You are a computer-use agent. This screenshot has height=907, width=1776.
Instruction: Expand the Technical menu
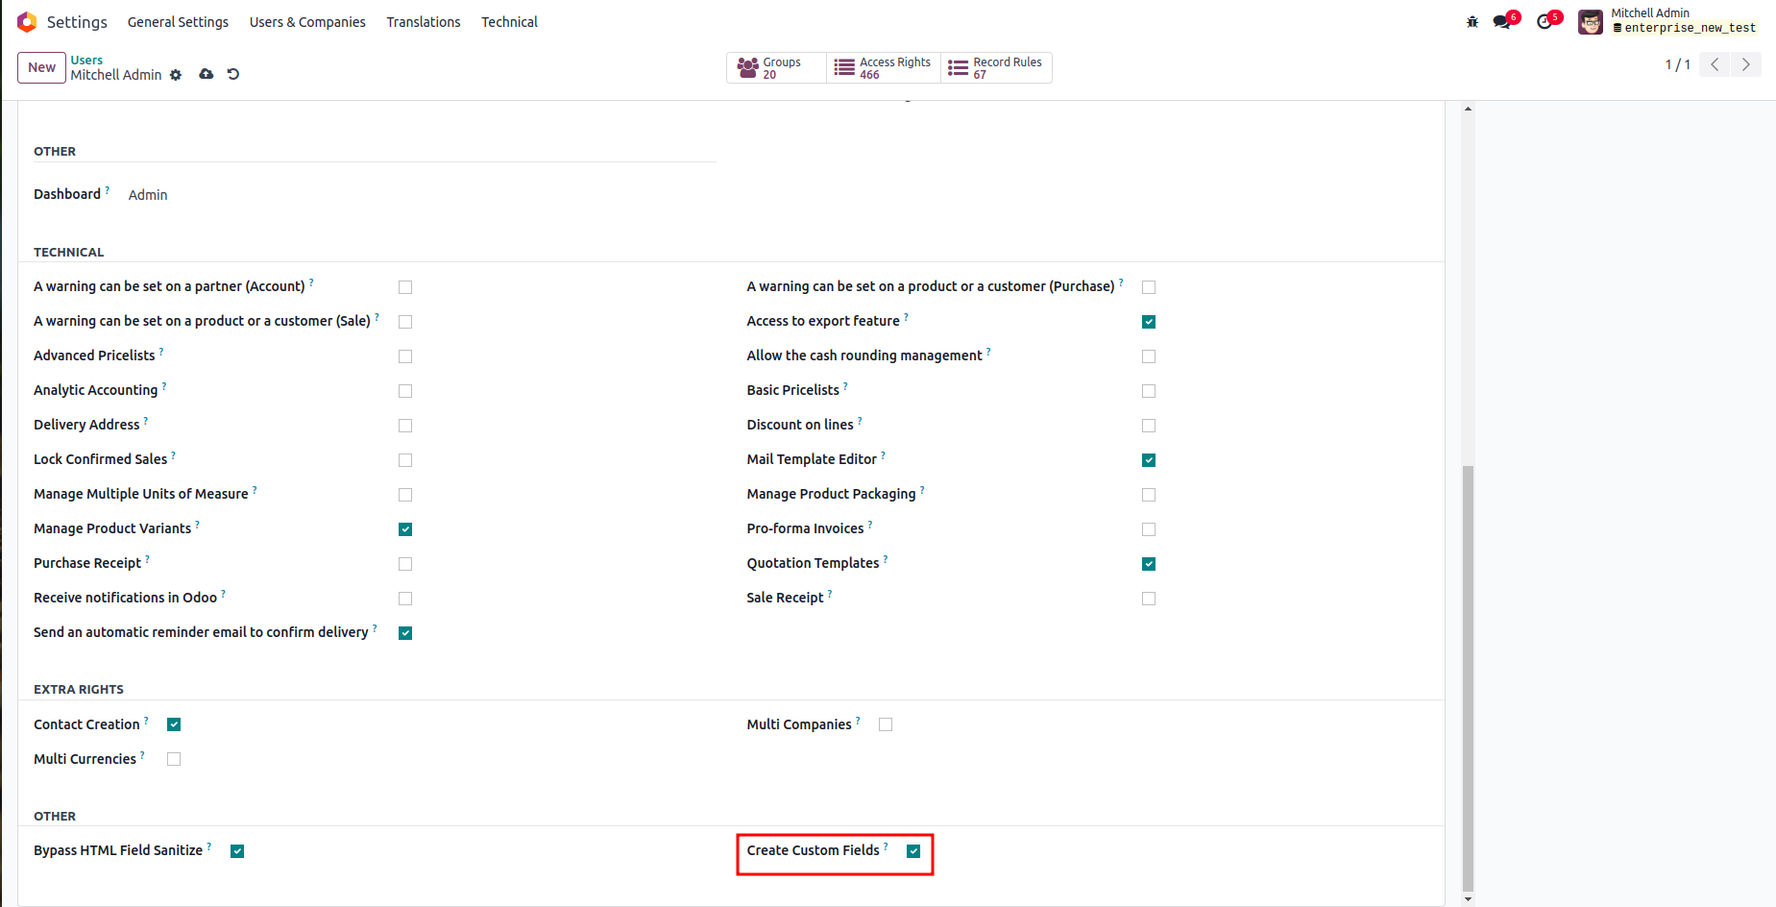click(x=509, y=22)
